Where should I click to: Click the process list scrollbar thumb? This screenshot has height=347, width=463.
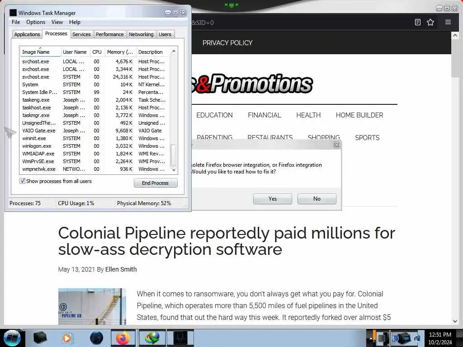tap(174, 155)
